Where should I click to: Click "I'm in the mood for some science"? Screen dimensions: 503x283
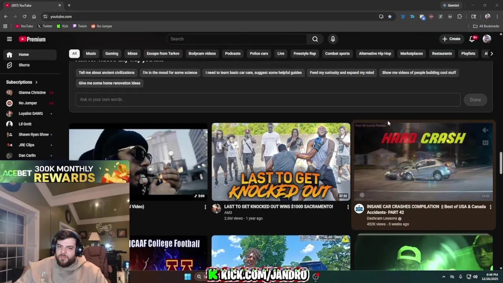170,73
